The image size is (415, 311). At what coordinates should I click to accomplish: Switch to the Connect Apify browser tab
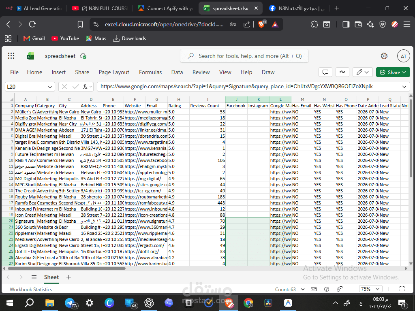[166, 9]
